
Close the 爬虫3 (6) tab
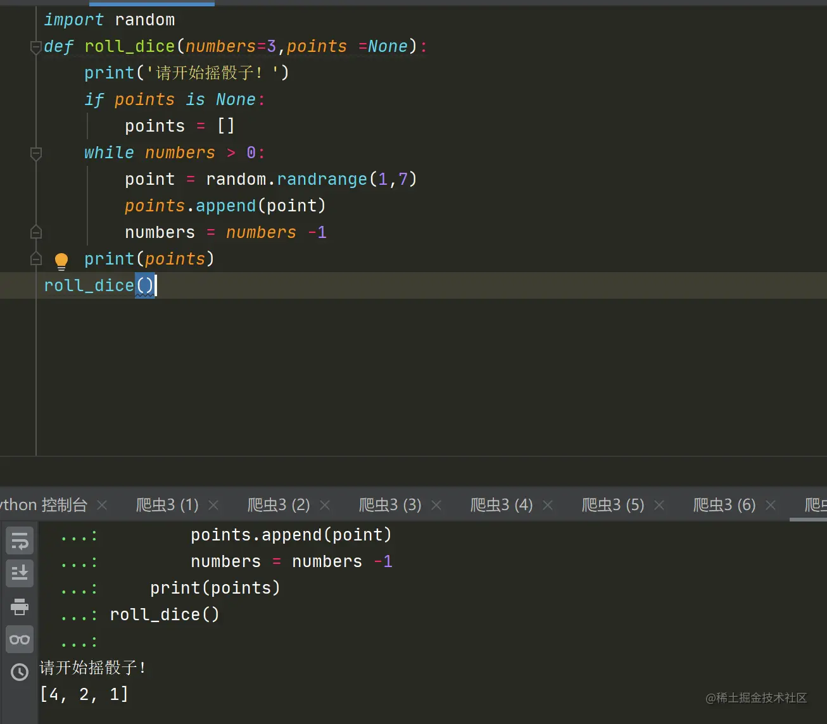771,505
